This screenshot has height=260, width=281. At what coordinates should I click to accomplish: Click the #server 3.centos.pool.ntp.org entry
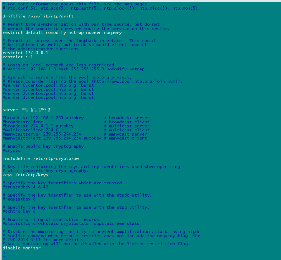48,97
